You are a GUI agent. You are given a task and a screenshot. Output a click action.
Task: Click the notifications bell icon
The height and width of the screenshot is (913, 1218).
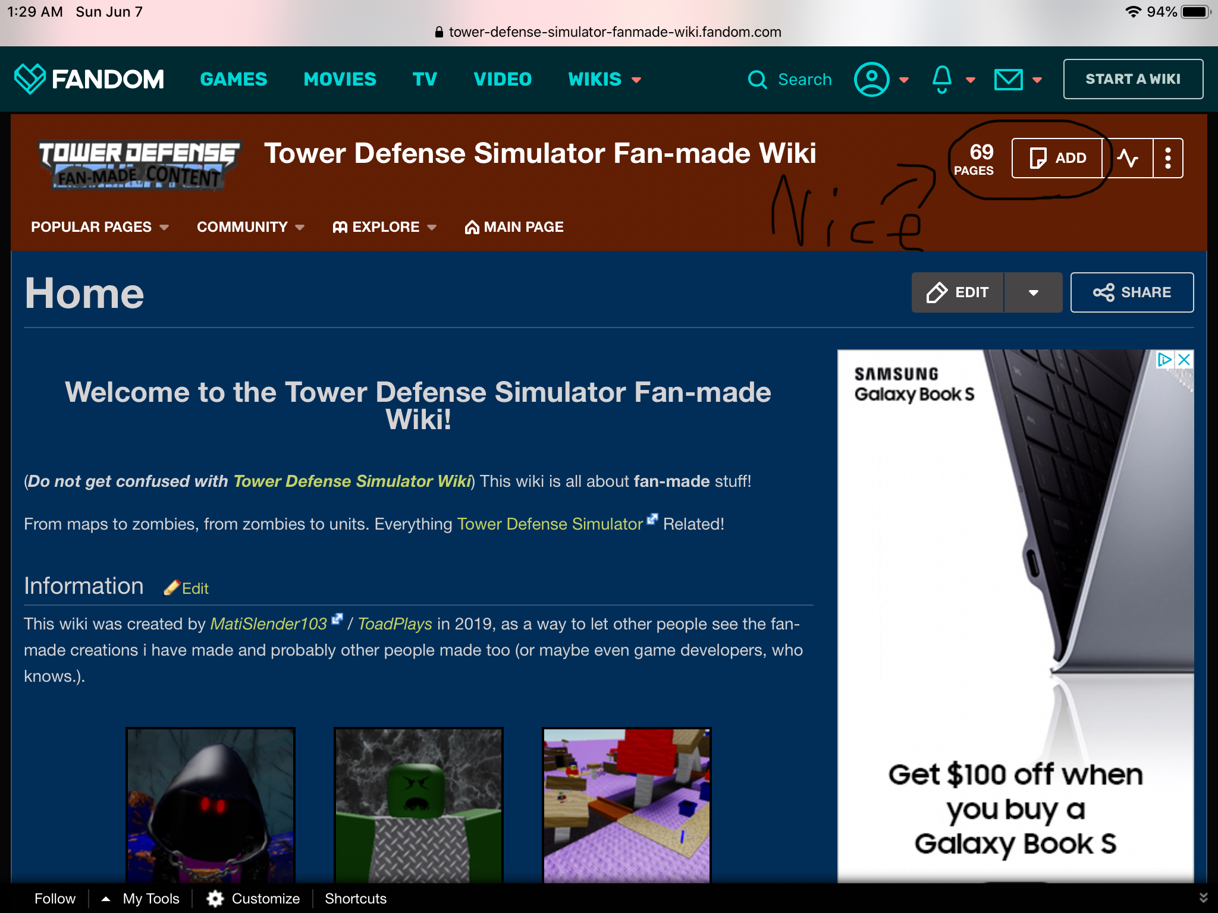tap(941, 78)
